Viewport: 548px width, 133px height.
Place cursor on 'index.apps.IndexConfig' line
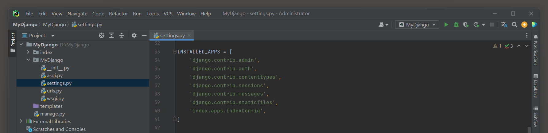pyautogui.click(x=227, y=111)
